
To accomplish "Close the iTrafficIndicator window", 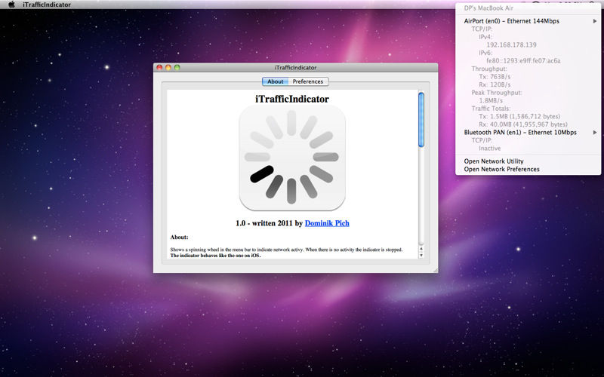I will point(159,68).
